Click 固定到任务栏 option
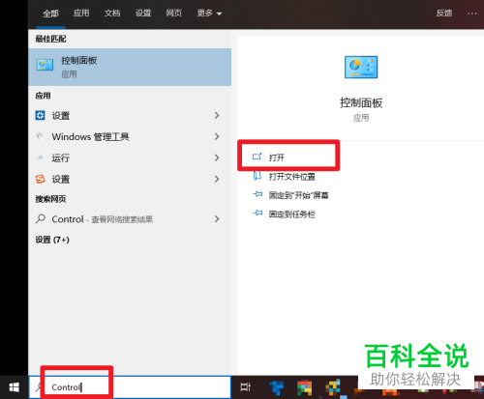 (292, 214)
